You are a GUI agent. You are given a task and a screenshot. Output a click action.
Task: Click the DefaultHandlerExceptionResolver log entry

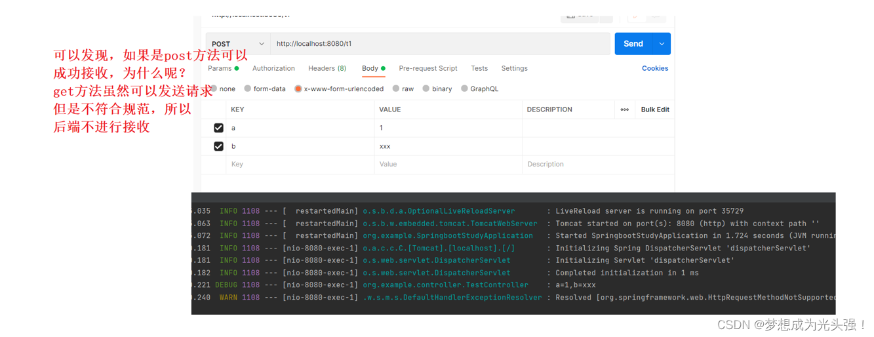[x=513, y=298]
